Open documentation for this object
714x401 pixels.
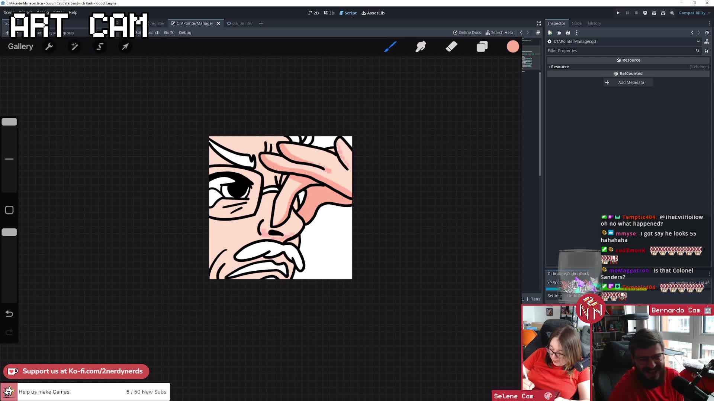(x=707, y=42)
